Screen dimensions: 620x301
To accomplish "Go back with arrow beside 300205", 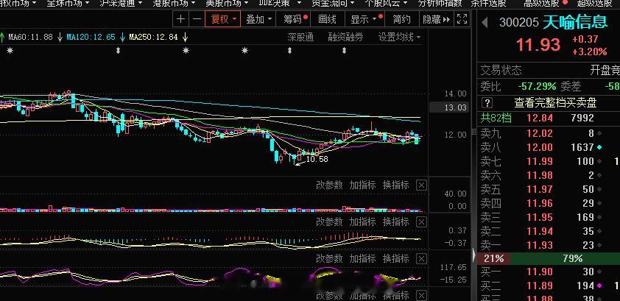I will 485,23.
